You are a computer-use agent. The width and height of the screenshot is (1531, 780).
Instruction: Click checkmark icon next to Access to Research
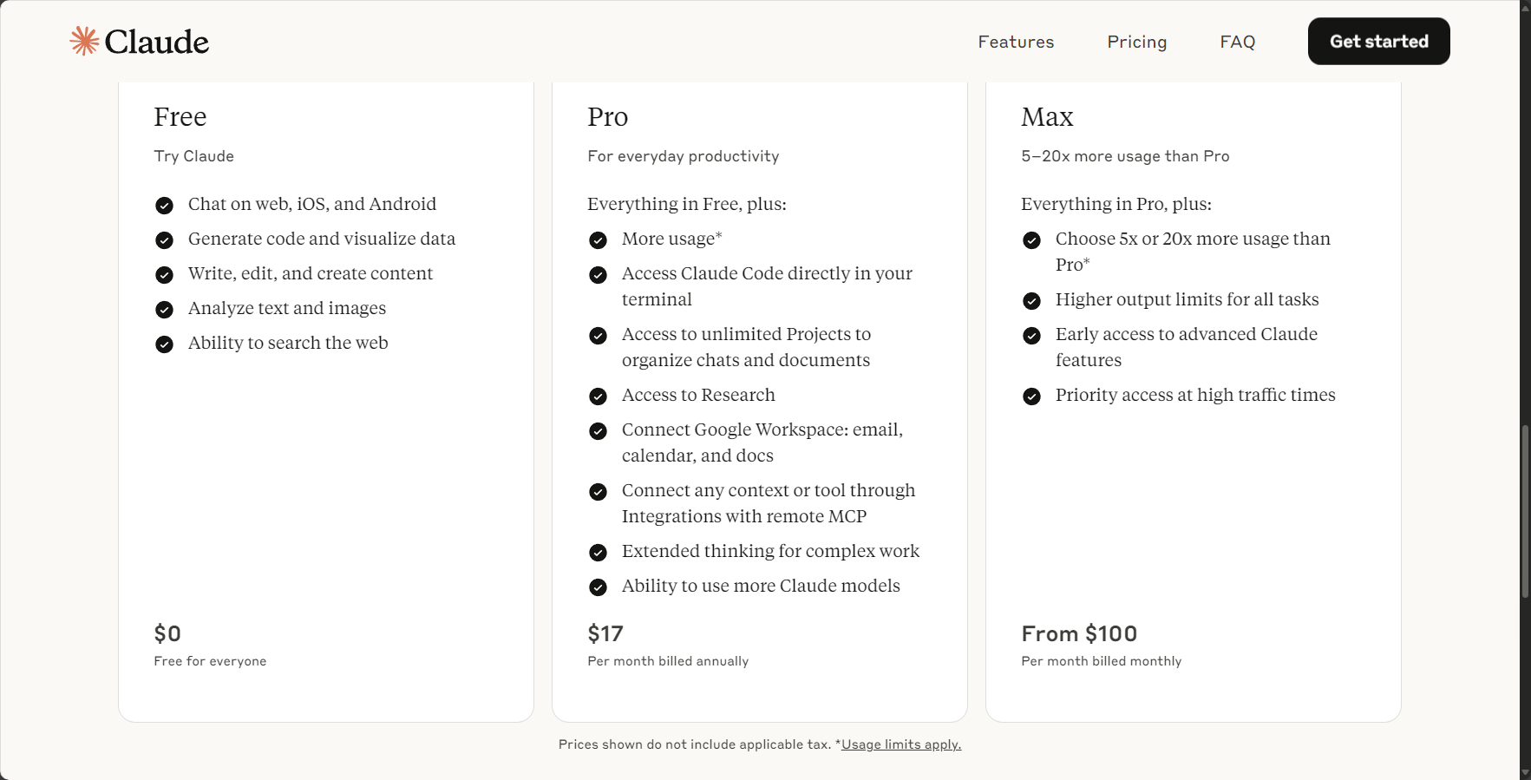[x=598, y=397]
